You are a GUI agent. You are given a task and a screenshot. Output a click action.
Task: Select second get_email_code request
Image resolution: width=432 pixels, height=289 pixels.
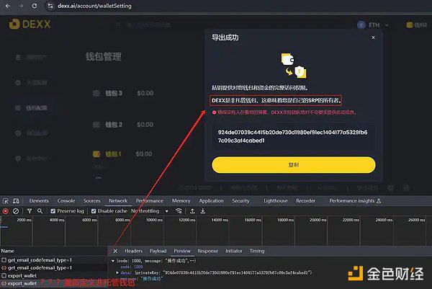54,268
